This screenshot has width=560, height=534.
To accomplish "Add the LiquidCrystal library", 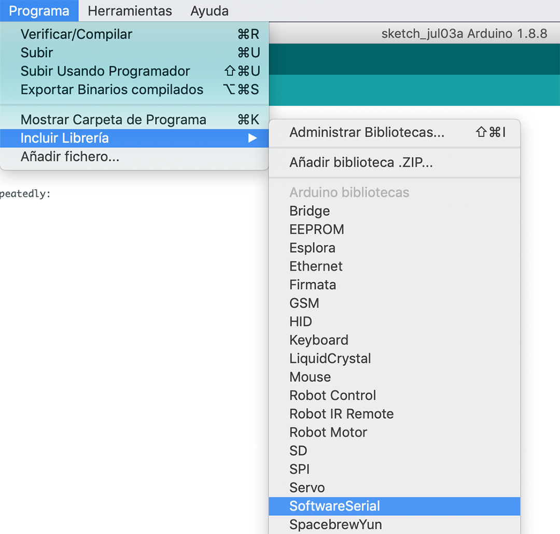I will pos(330,359).
